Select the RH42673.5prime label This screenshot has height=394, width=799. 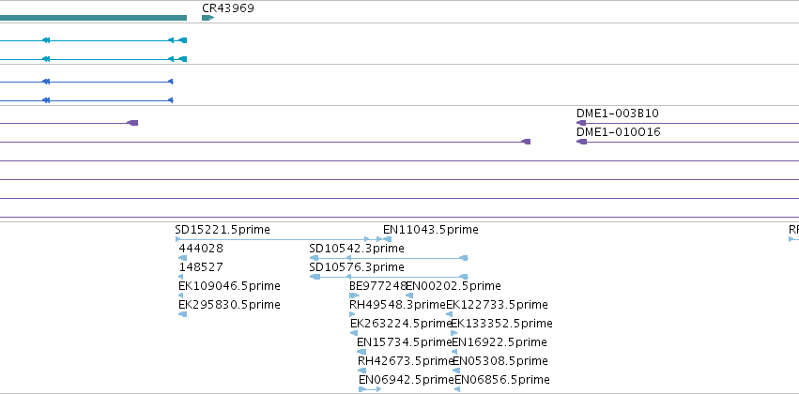click(x=406, y=361)
